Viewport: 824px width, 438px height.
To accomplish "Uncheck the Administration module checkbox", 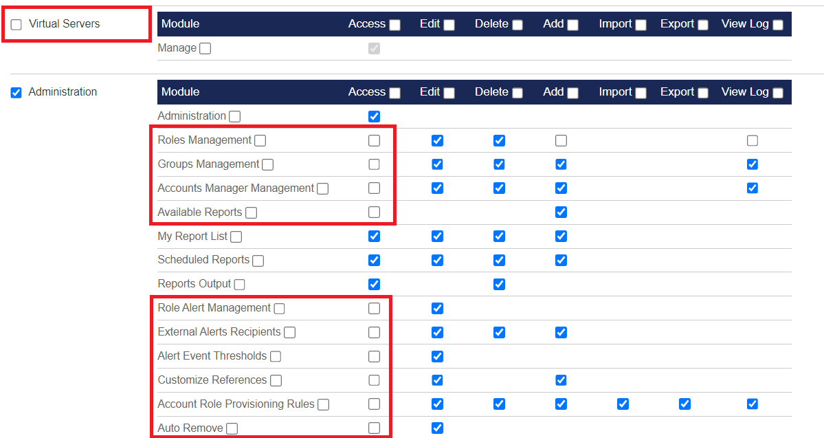I will [16, 91].
